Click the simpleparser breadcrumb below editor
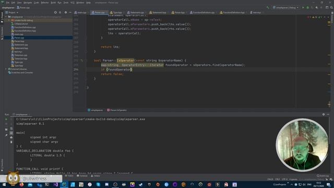 click(x=96, y=110)
